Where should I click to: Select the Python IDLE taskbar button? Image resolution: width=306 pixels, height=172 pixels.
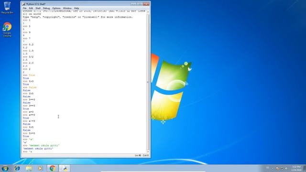[65, 168]
